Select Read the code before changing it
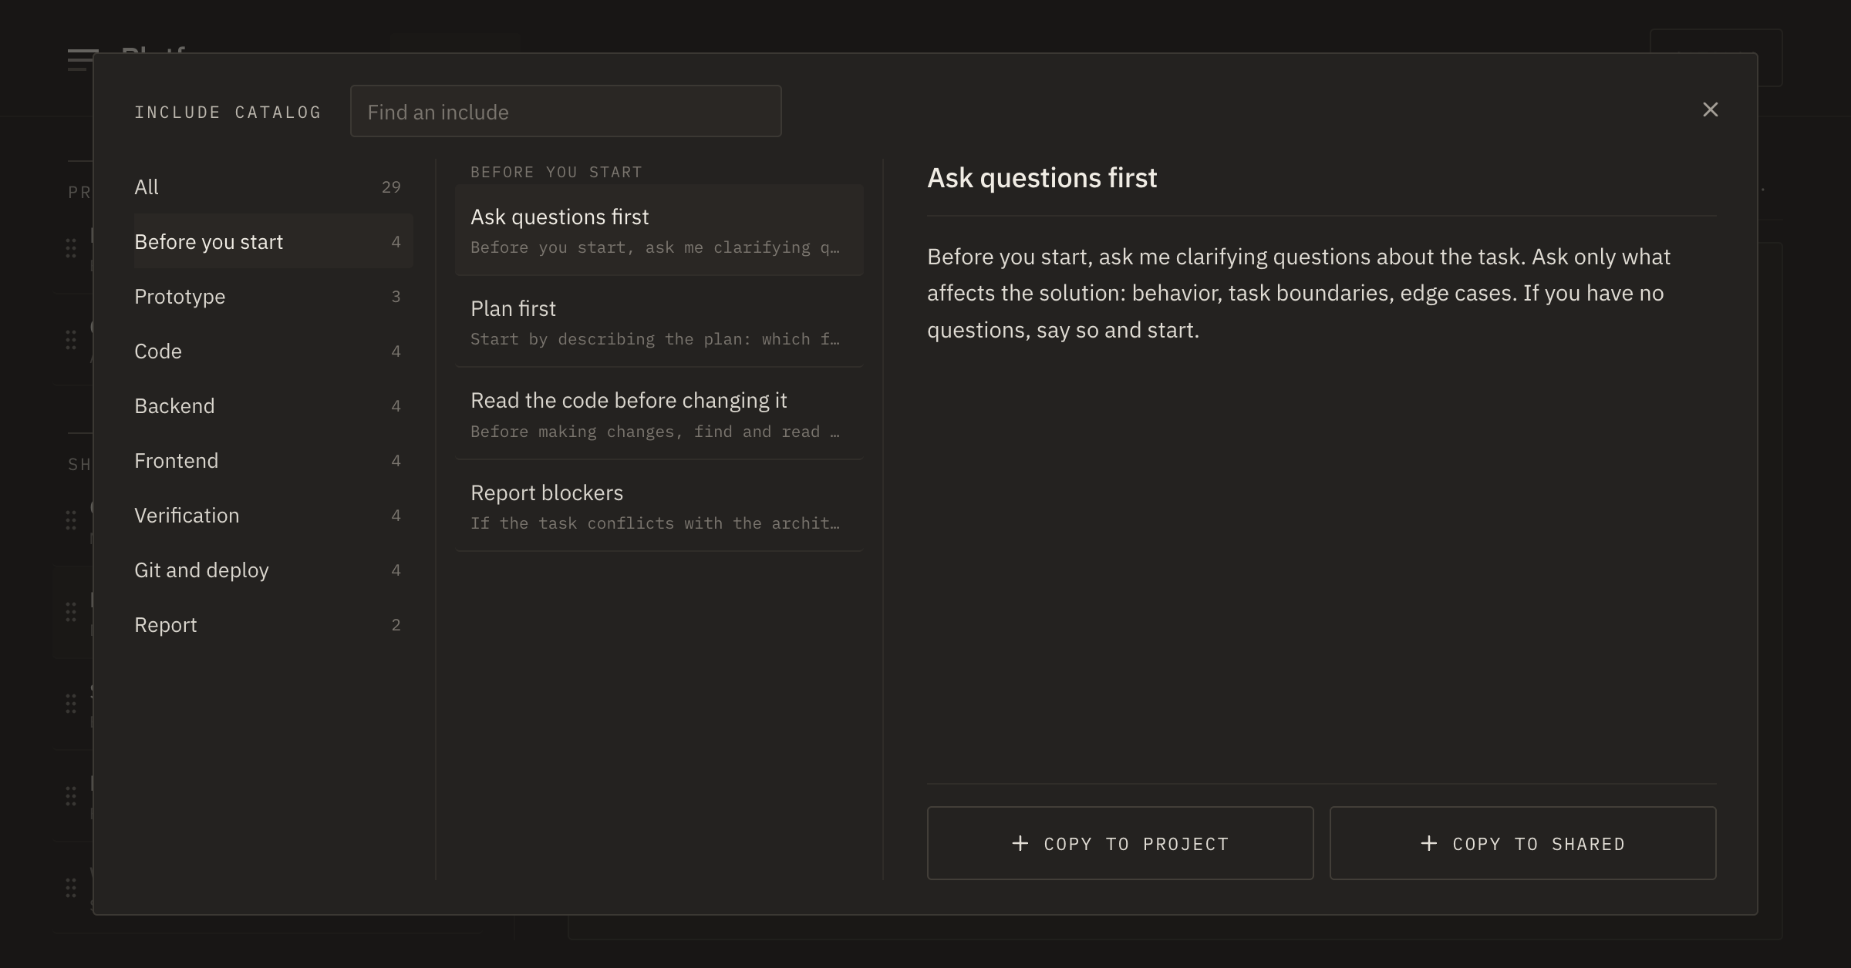Screen dimensions: 1851x968 [659, 414]
